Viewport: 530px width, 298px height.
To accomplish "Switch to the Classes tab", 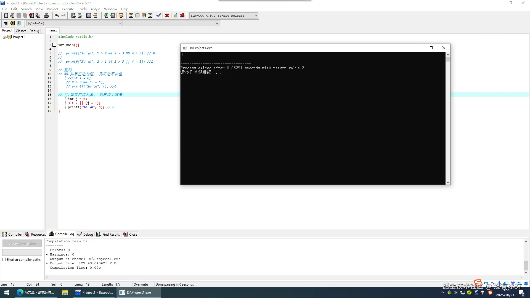I will pos(21,31).
